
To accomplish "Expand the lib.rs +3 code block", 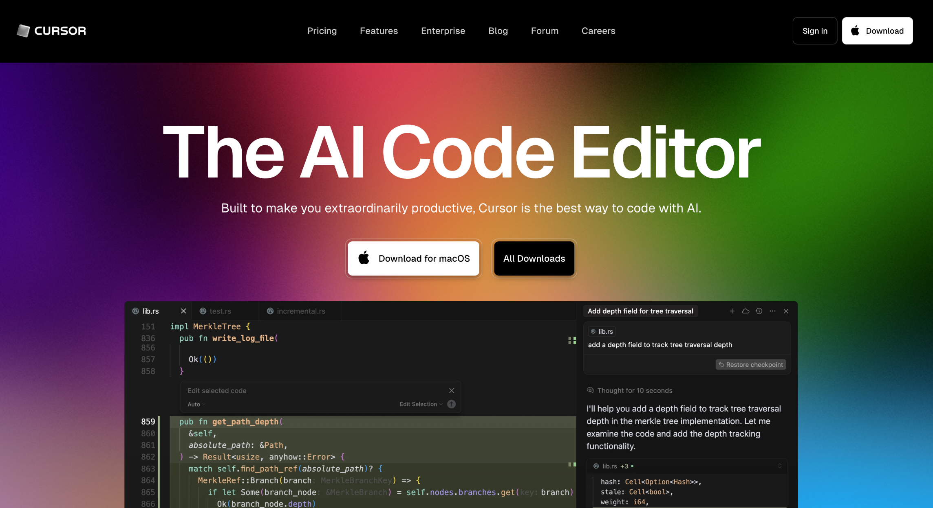I will click(x=779, y=466).
